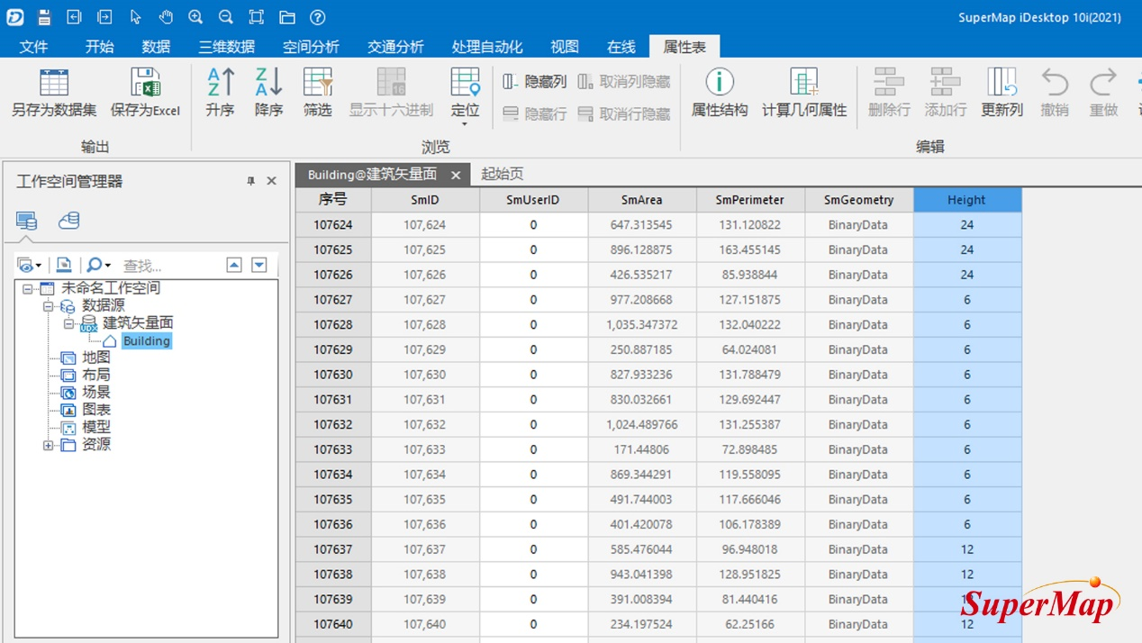This screenshot has height=643, width=1142.
Task: Select the Height column header
Action: click(x=966, y=200)
